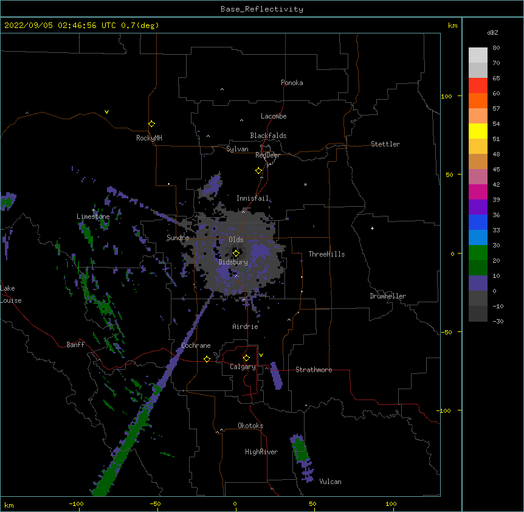Click the yellow V marker northeast of Calgary
Viewport: 524px width, 512px height.
tap(261, 355)
